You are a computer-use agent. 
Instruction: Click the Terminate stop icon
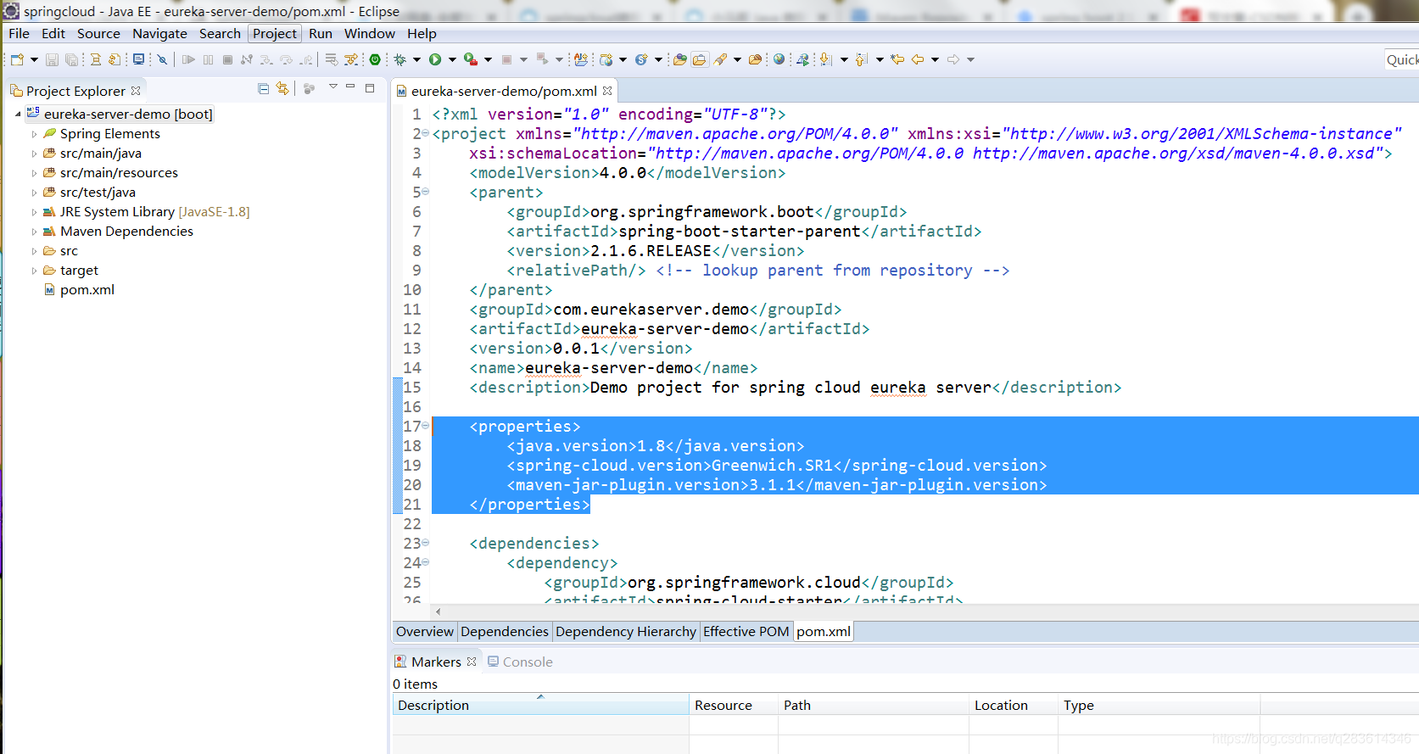coord(227,59)
